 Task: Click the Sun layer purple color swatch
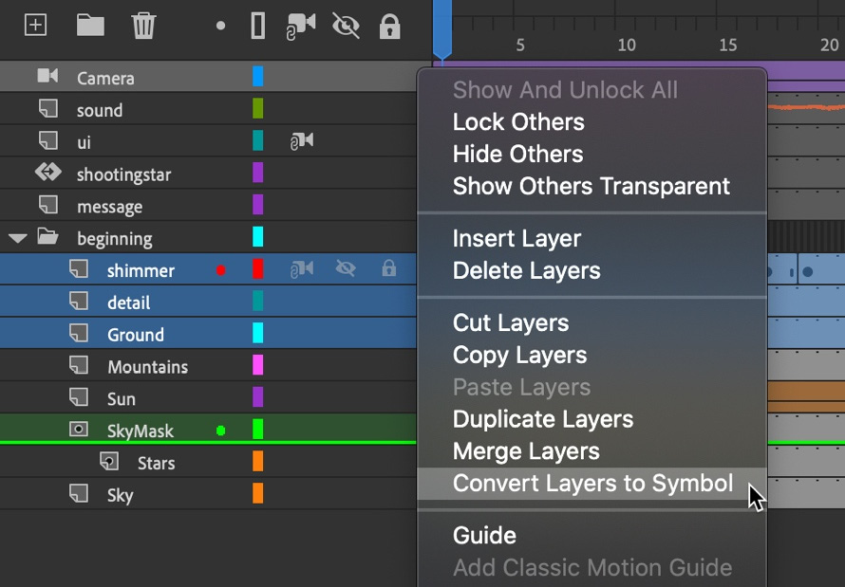tap(258, 397)
